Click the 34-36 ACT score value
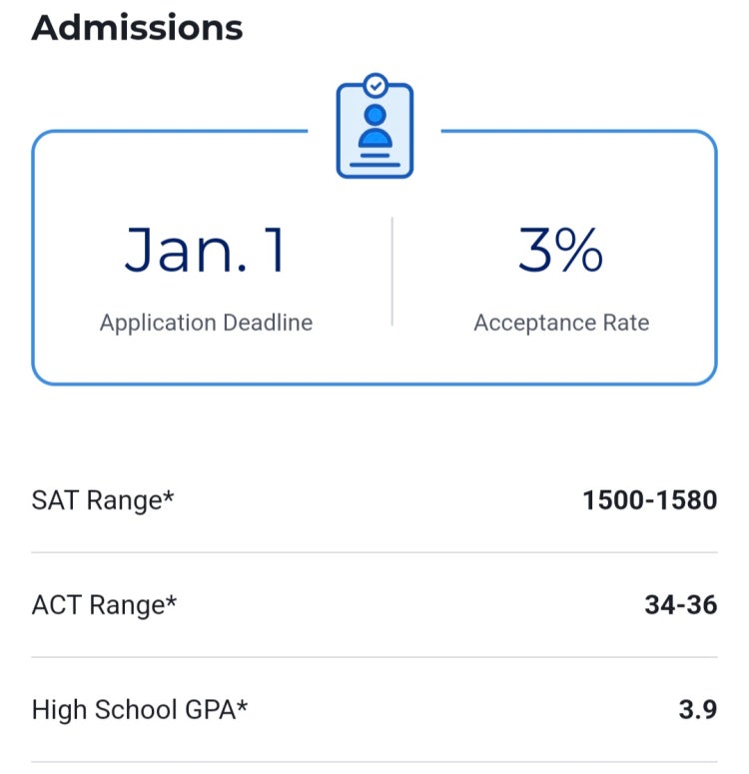 coord(681,604)
